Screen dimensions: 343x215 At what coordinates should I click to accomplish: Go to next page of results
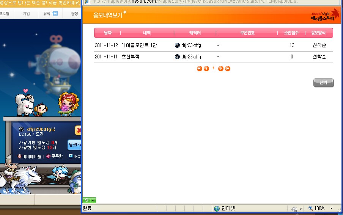[221, 69]
